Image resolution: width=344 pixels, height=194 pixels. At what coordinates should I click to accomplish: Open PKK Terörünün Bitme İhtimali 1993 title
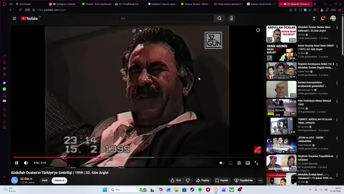(314, 103)
